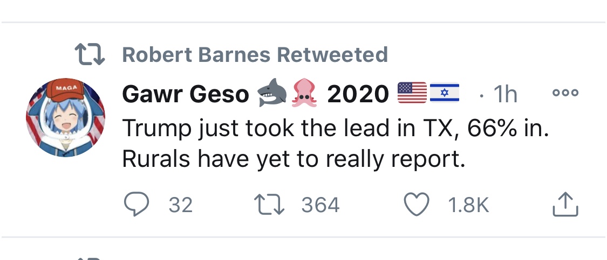Screen dimensions: 607x260
Task: Click the shark emoji in the name
Action: [x=272, y=94]
